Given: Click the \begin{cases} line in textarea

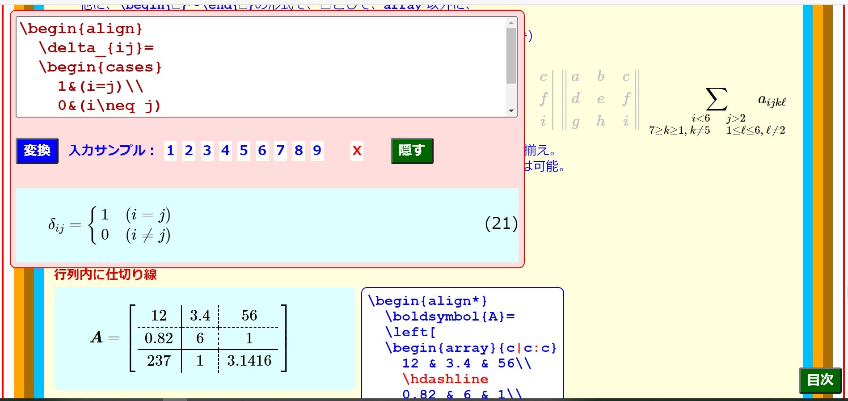Looking at the screenshot, I should [x=100, y=67].
